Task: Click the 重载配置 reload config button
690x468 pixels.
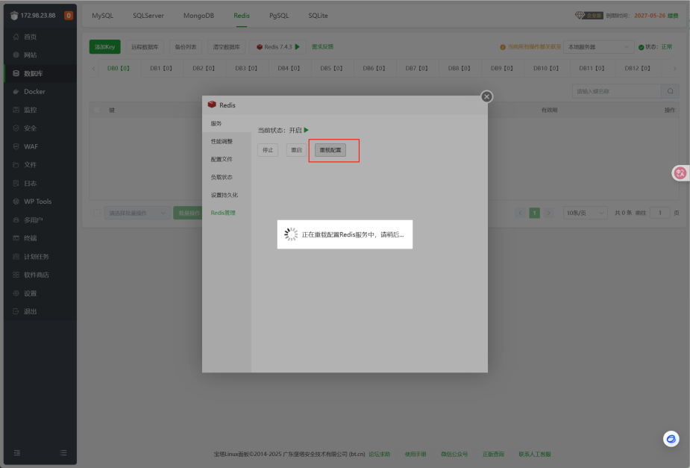Action: (x=330, y=150)
